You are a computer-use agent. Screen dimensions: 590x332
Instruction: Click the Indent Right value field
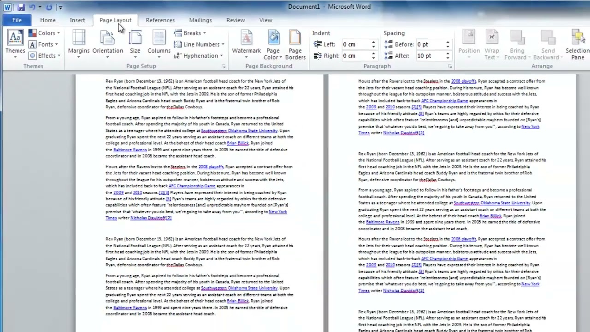click(355, 55)
